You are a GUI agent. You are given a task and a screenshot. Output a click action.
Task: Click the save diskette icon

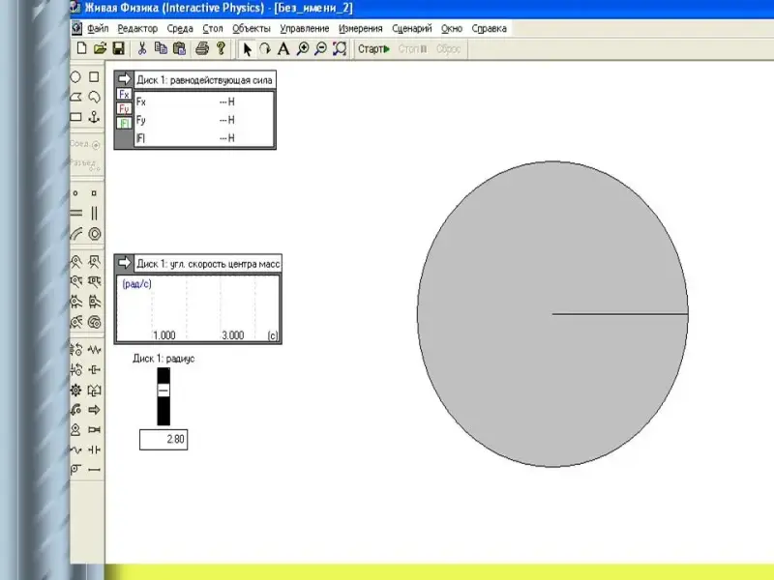[x=118, y=48]
